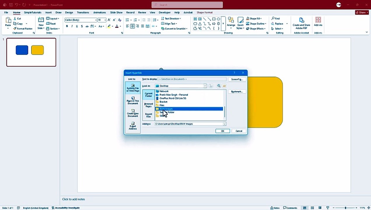Click Create and Share Adobe PDF
This screenshot has width=371, height=210.
(301, 23)
